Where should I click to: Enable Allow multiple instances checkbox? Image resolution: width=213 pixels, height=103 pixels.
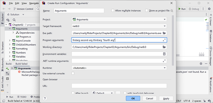click(x=113, y=11)
